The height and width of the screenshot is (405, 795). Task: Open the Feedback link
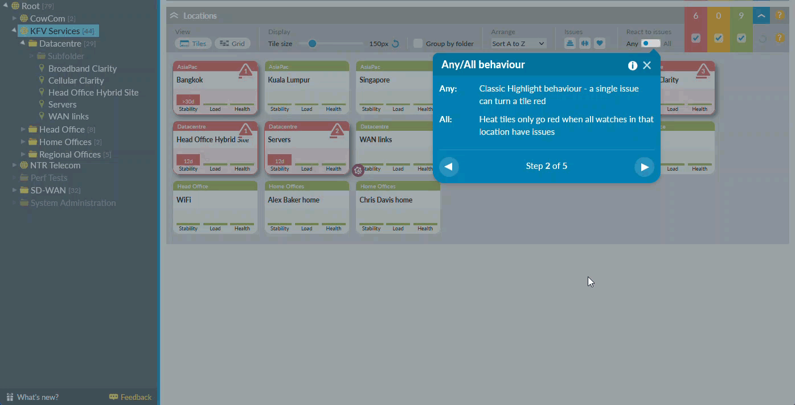click(x=130, y=397)
